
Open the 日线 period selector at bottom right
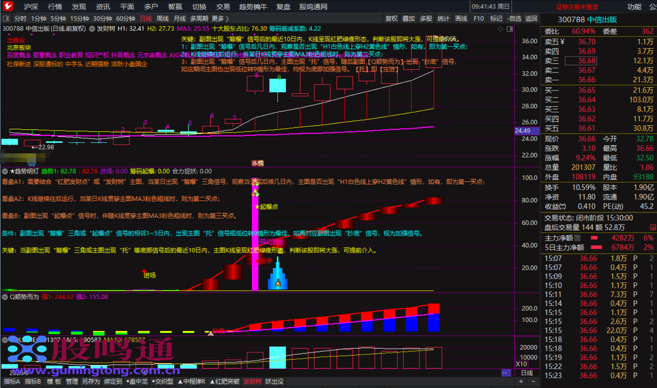[527, 373]
